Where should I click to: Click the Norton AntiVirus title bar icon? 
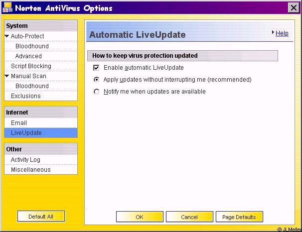tap(7, 8)
